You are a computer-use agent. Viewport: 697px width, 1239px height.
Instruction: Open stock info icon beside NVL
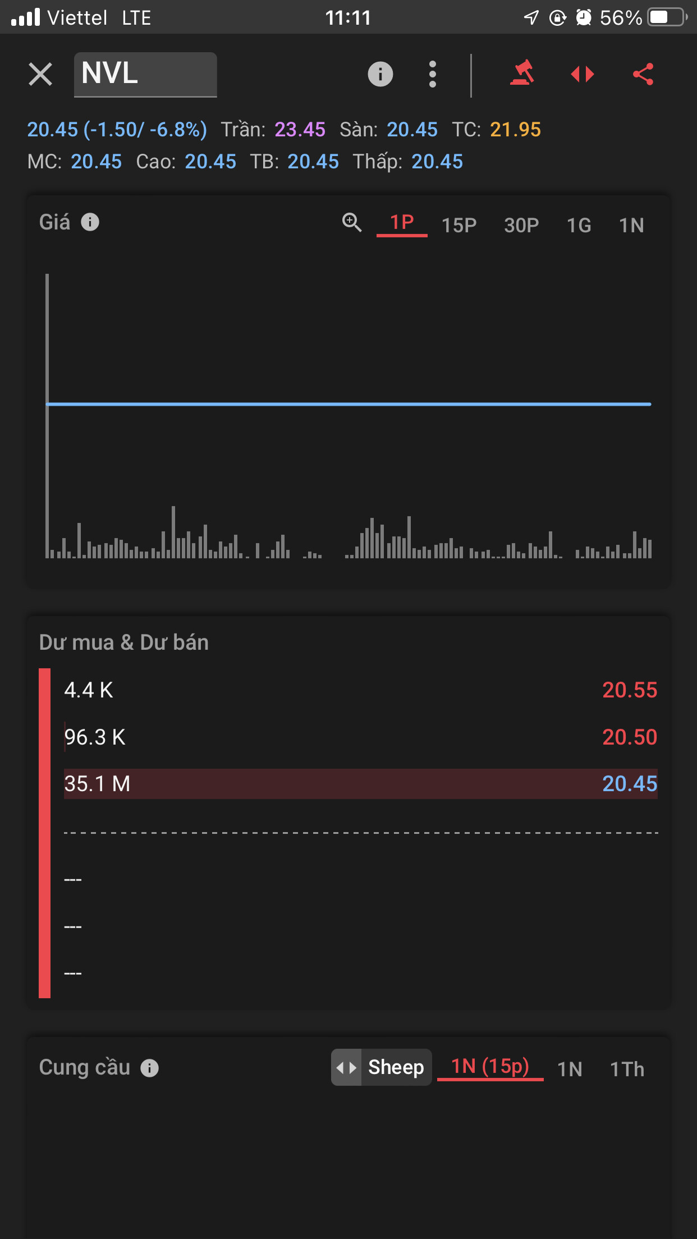pos(380,74)
